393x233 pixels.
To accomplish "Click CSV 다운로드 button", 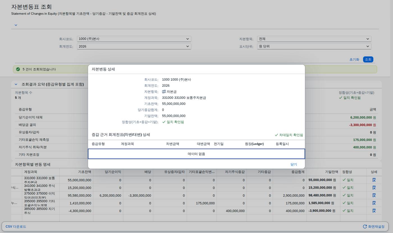I will (x=16, y=227).
